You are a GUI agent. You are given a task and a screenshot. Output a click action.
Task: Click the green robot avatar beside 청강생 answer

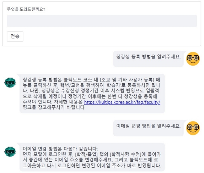click(x=10, y=82)
